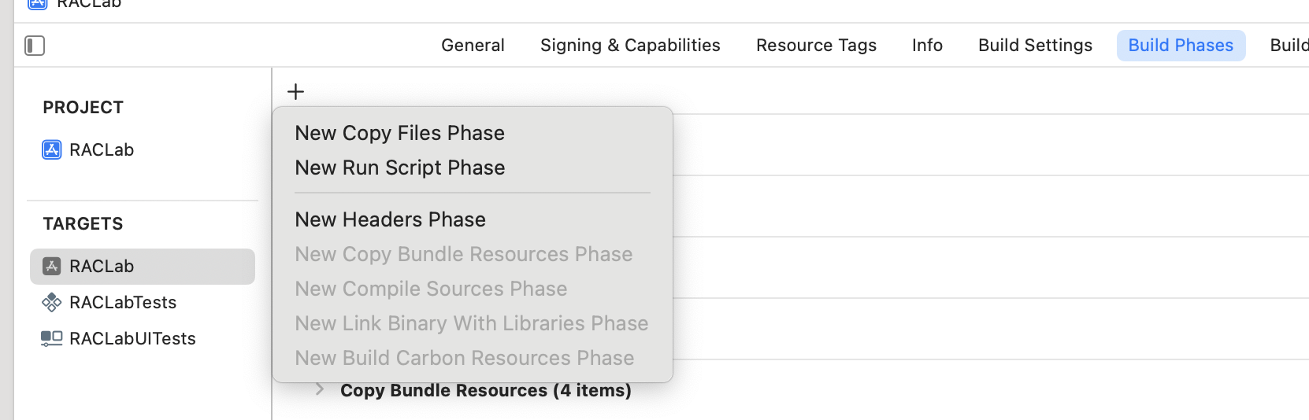Click the RACLab project blueprint icon
The width and height of the screenshot is (1309, 420).
point(52,149)
